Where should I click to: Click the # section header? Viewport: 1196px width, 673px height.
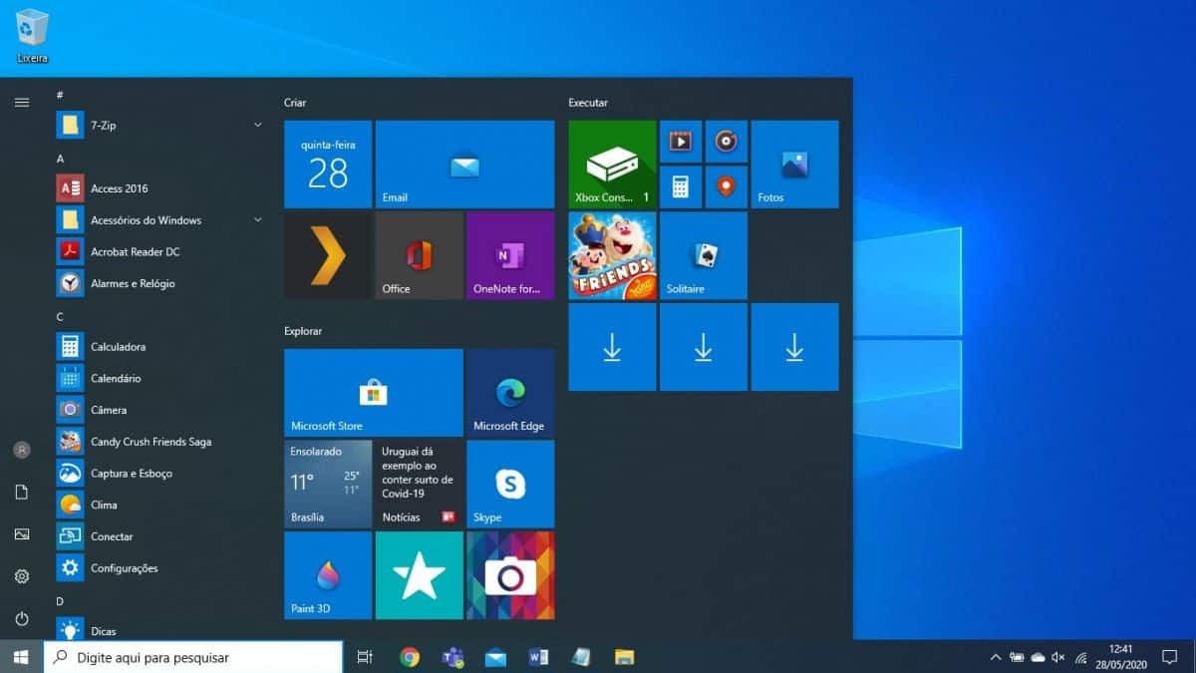[x=60, y=95]
